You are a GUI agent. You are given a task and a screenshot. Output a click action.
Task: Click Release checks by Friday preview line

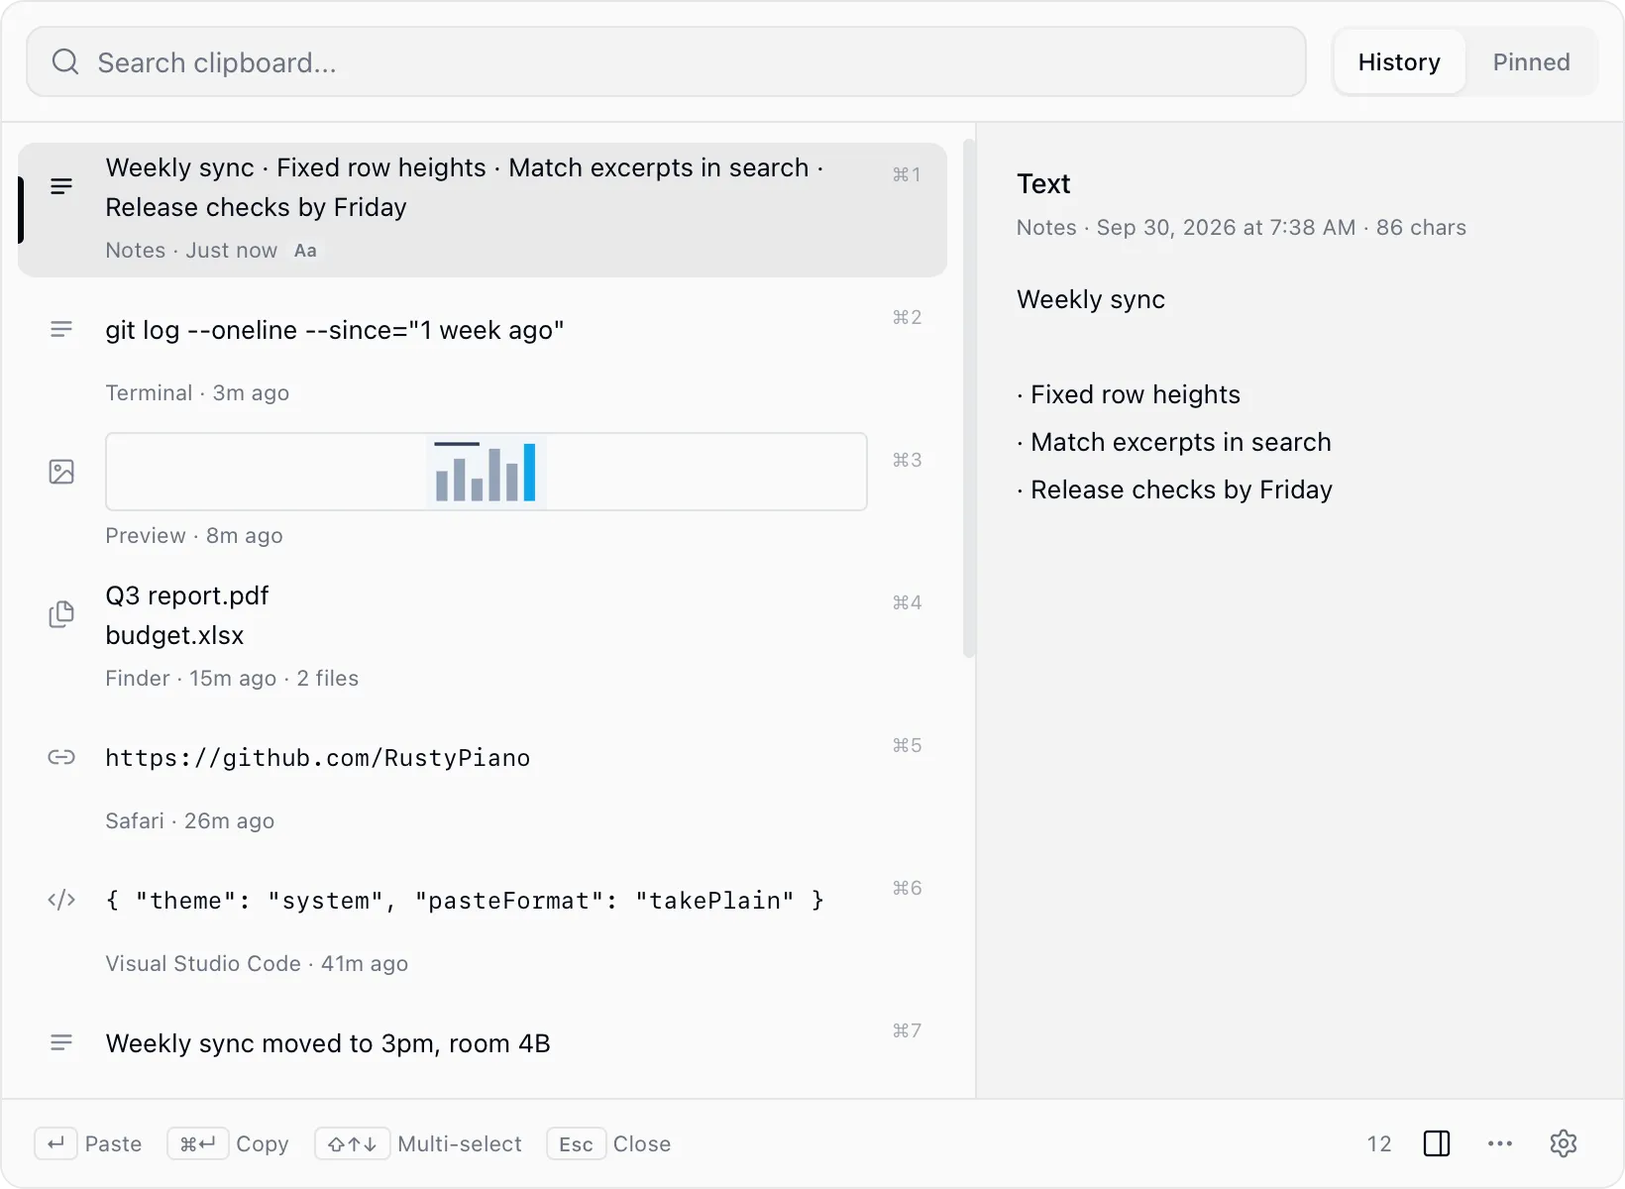click(x=1175, y=489)
